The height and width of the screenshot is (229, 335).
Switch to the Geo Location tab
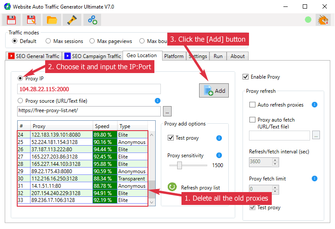pos(142,55)
